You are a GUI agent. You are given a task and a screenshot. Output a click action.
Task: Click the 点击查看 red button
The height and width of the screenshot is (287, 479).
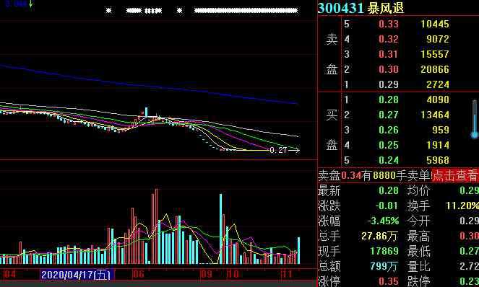455,175
